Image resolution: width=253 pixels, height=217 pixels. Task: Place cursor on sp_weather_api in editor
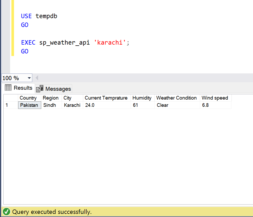[64, 43]
